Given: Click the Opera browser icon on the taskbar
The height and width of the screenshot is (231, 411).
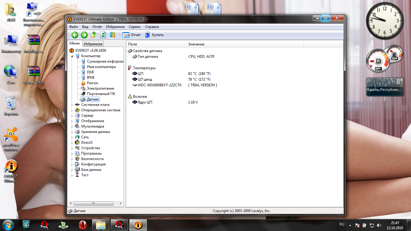Looking at the screenshot, I should pos(82,225).
